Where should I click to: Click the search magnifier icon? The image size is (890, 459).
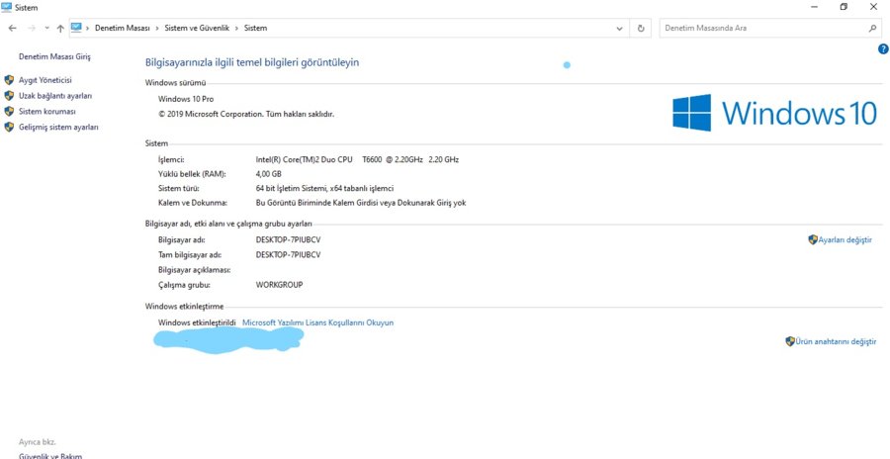click(x=872, y=28)
